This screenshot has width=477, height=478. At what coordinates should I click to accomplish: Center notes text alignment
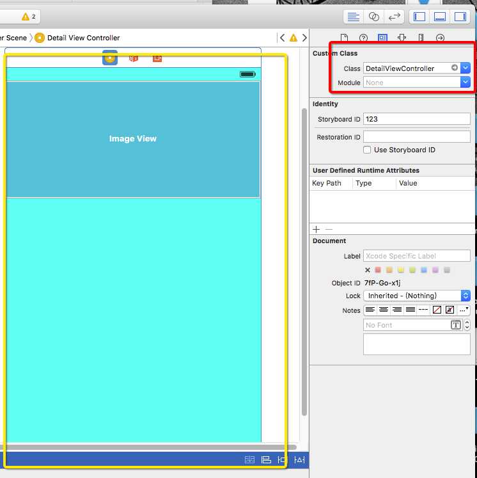pos(384,310)
